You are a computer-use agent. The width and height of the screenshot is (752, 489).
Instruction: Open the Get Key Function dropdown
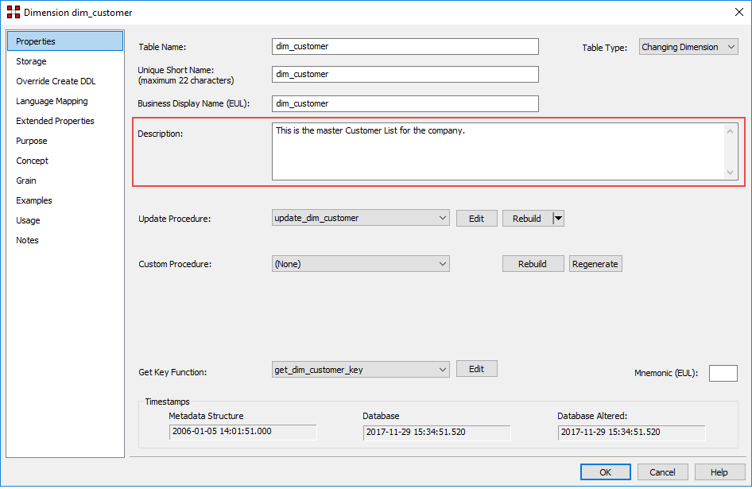(361, 370)
